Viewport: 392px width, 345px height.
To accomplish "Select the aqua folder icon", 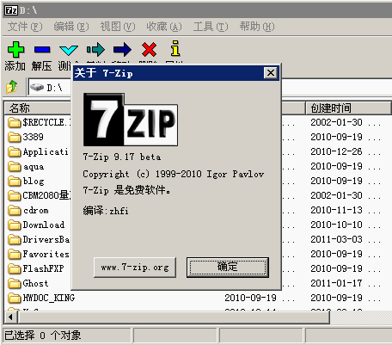I will coord(15,166).
